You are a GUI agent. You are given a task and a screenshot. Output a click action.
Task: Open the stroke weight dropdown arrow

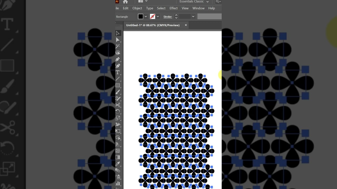193,17
